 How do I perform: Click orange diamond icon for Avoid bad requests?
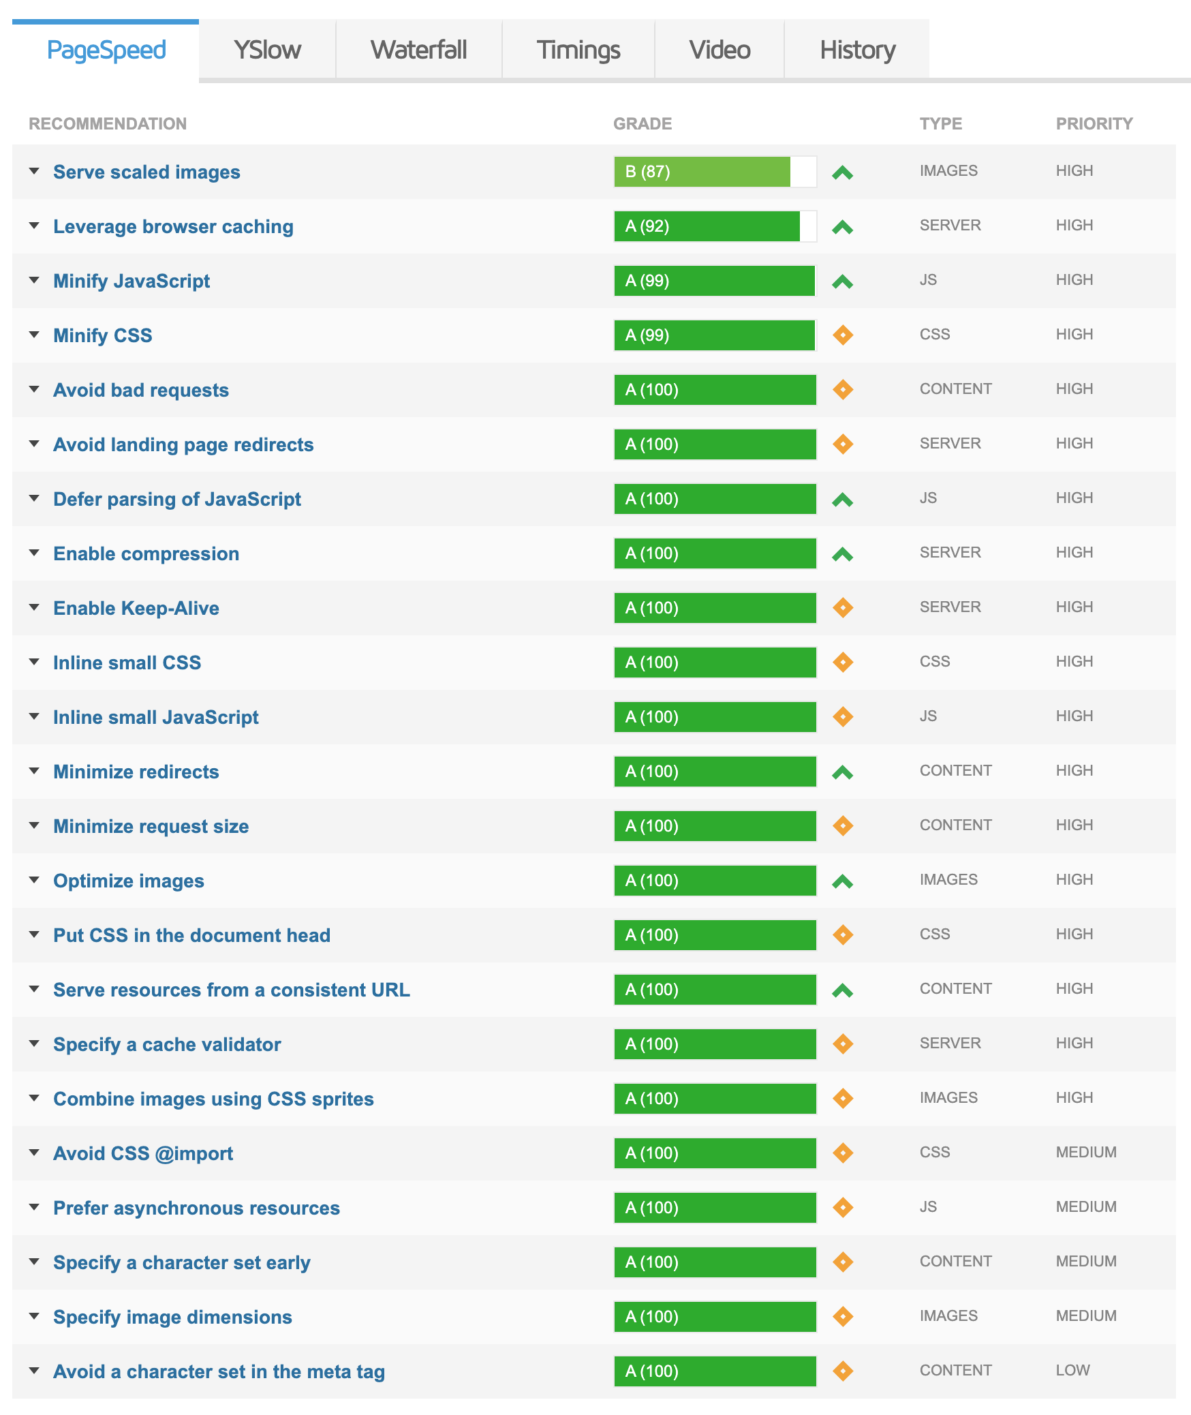[843, 389]
